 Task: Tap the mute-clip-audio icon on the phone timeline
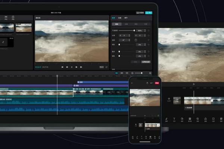(136, 125)
